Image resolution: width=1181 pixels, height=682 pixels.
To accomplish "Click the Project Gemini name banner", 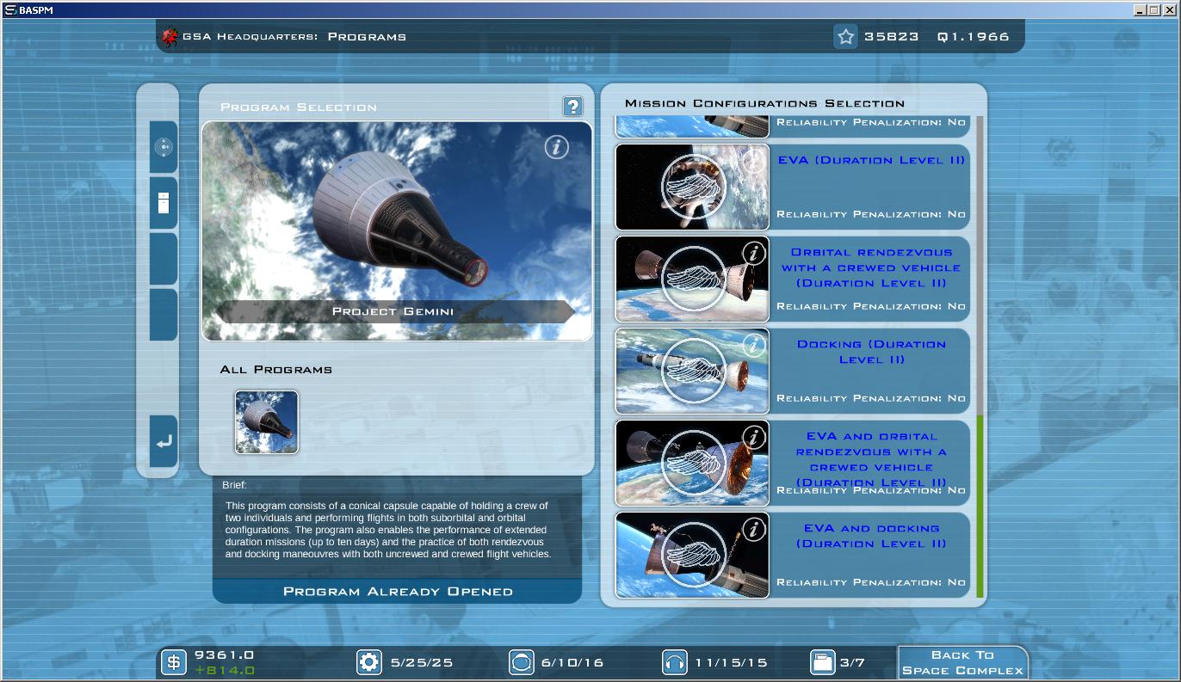I will pyautogui.click(x=393, y=311).
